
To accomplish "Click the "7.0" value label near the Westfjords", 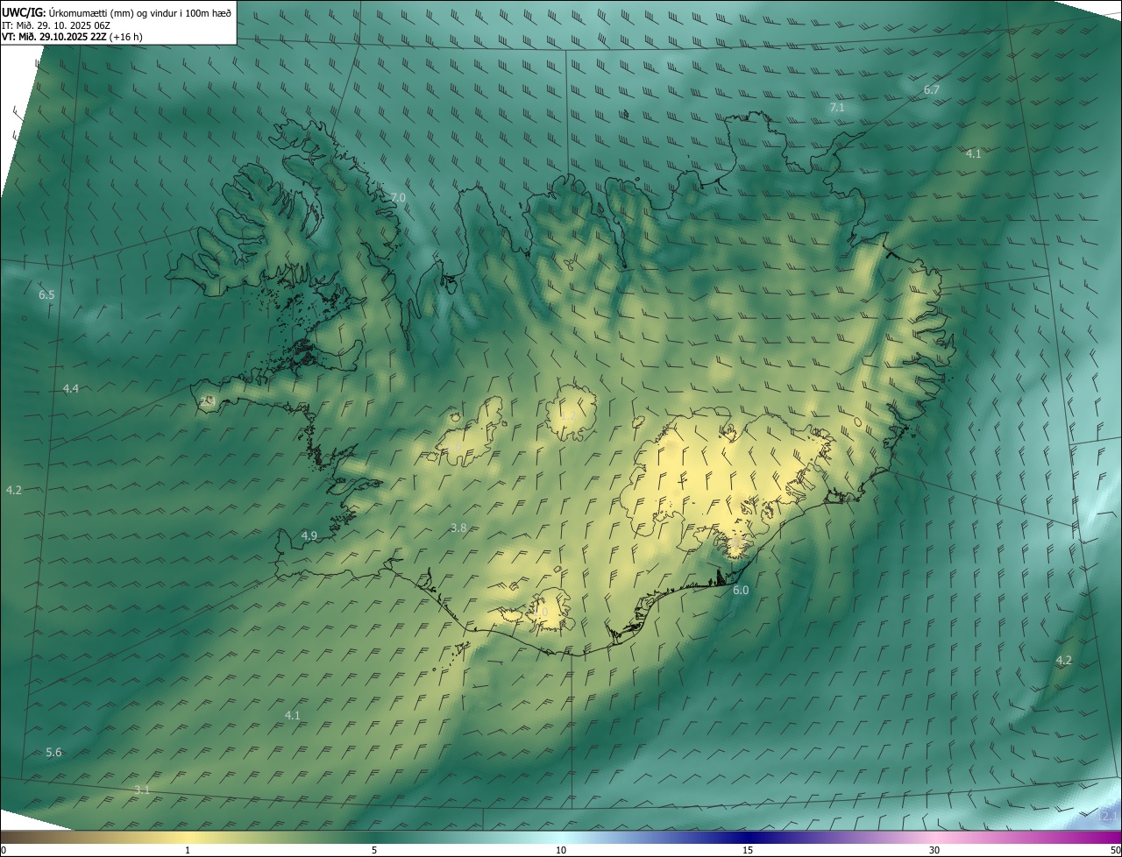I will pyautogui.click(x=398, y=198).
